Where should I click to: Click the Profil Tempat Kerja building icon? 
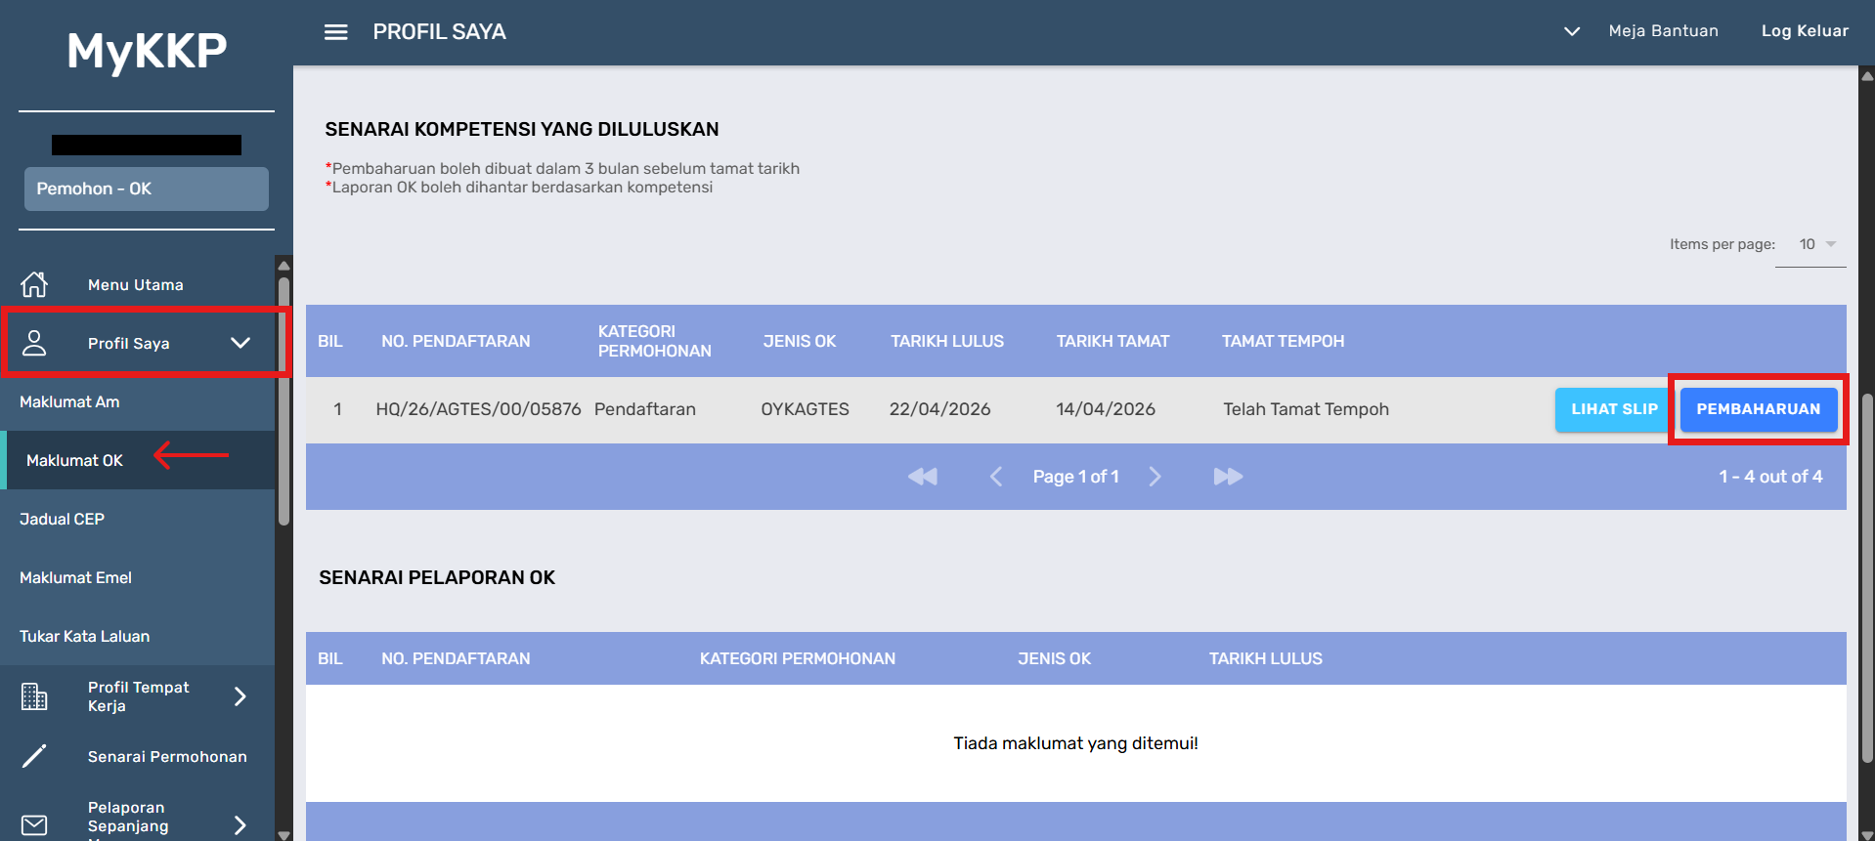point(34,696)
